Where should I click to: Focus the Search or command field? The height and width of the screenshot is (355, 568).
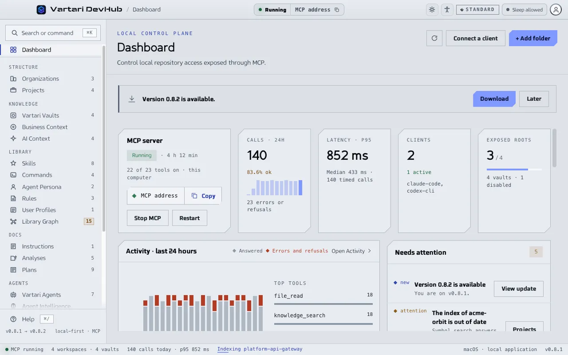[x=53, y=33]
